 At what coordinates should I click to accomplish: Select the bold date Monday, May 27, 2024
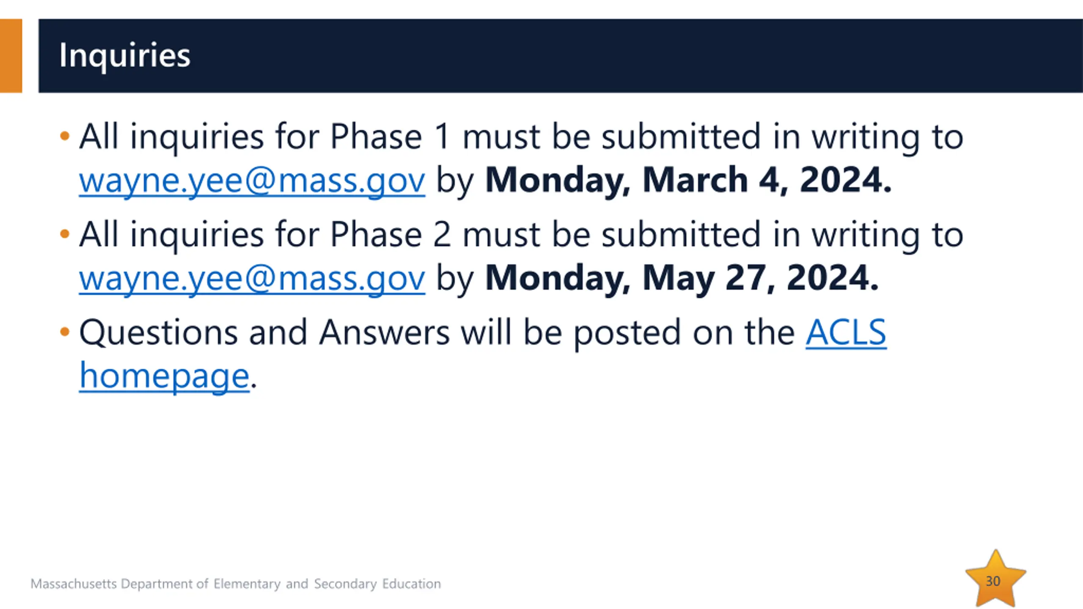pyautogui.click(x=682, y=279)
